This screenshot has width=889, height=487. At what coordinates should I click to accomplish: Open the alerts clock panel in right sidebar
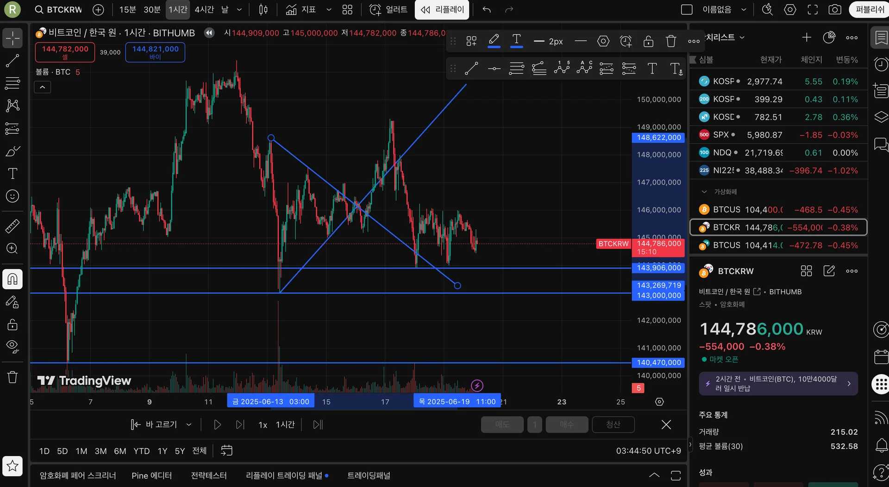(881, 64)
